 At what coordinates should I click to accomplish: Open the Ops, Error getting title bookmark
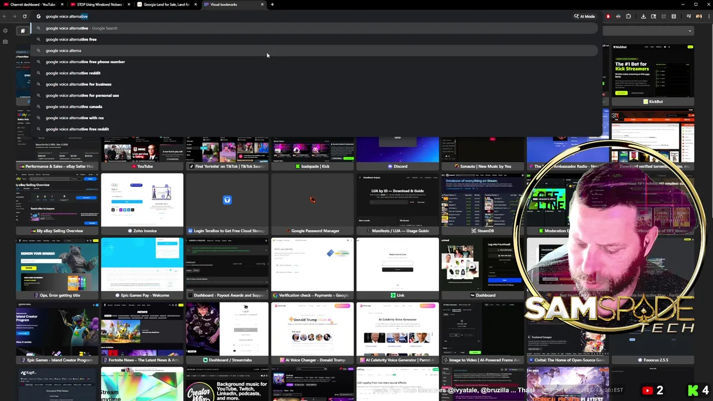coord(57,268)
